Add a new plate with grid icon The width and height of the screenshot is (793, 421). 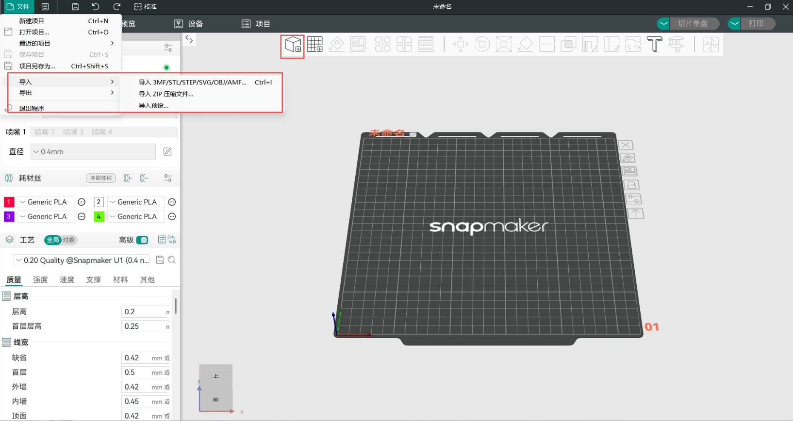point(314,45)
